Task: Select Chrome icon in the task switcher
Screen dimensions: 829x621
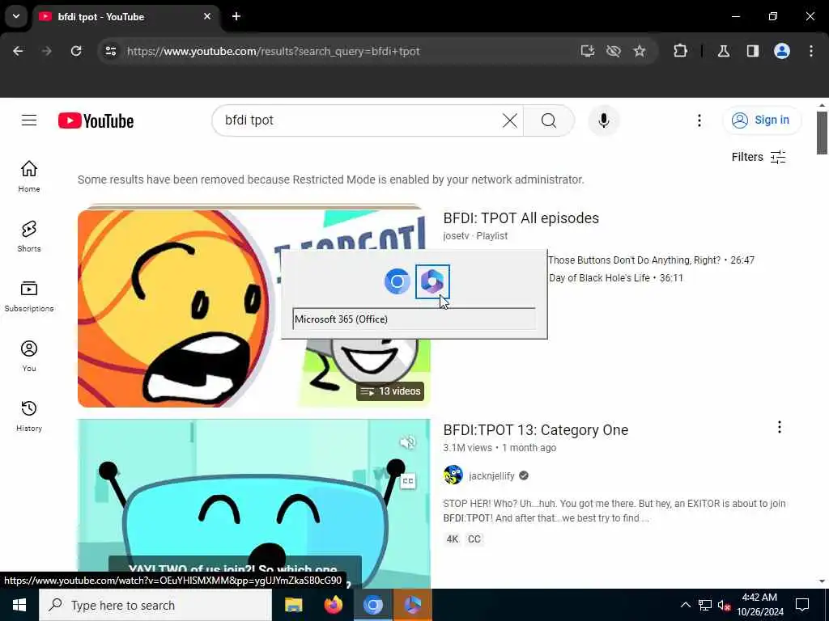Action: click(397, 281)
